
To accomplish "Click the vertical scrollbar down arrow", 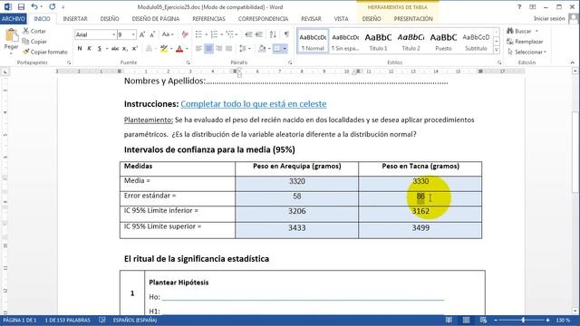I will pos(575,311).
